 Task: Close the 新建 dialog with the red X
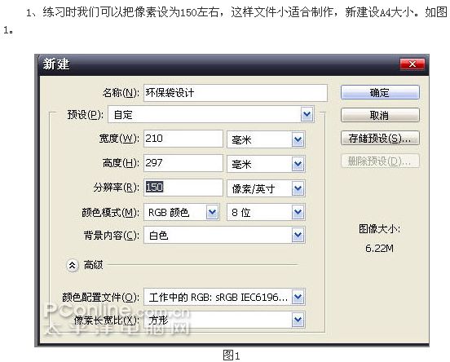[412, 64]
